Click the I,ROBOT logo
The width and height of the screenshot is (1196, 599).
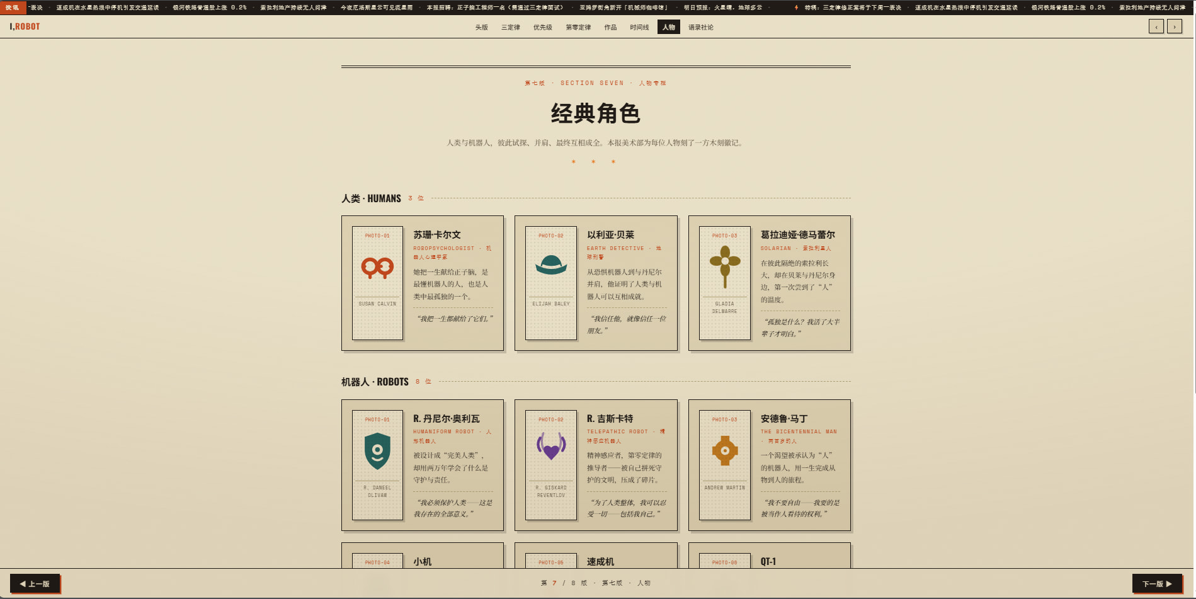pos(25,26)
